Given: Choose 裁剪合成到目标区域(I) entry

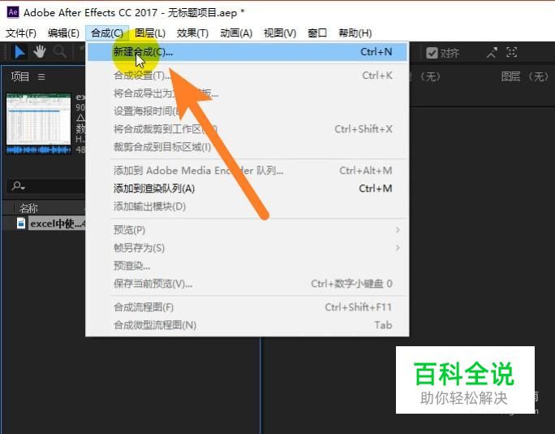Looking at the screenshot, I should [x=247, y=147].
